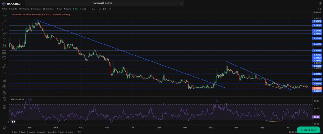Click the 0.17043 price level label
Viewport: 323px width, 134px height.
317,38
